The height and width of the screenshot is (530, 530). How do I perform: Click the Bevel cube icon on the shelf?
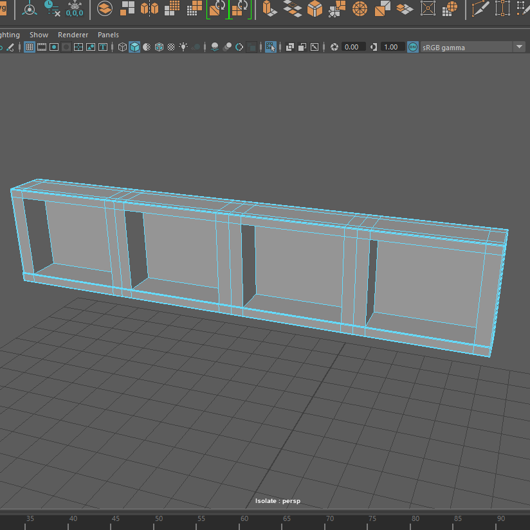pyautogui.click(x=315, y=8)
